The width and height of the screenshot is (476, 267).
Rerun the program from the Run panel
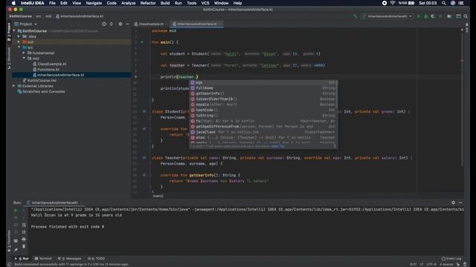16,210
